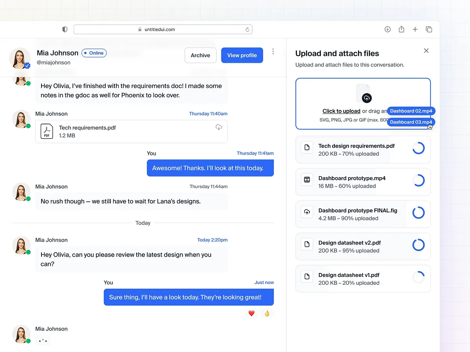Image resolution: width=470 pixels, height=352 pixels.
Task: Select the Dashboard 03.mp4 dragged file tag
Action: point(411,122)
